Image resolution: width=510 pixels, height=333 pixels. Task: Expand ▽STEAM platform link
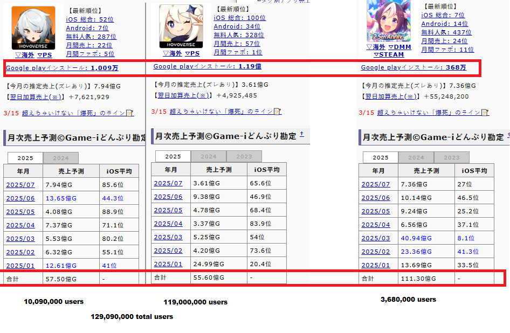point(389,54)
